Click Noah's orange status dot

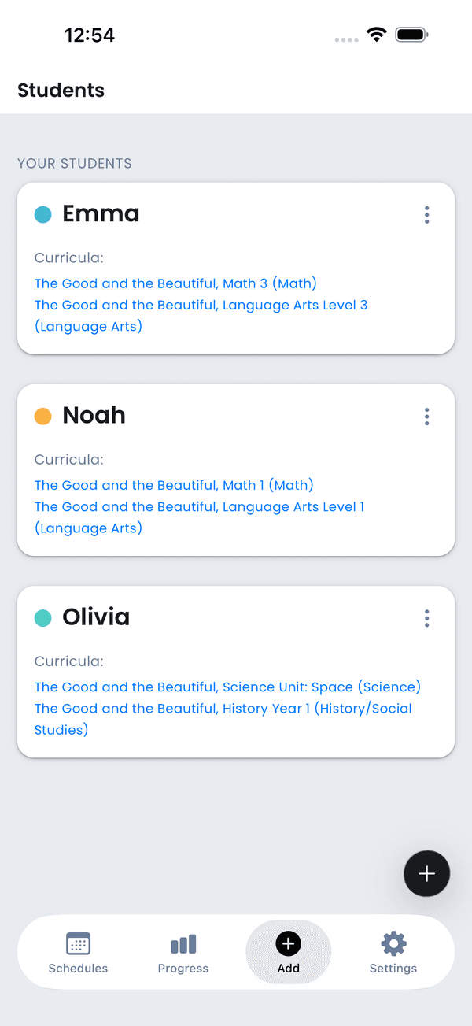tap(43, 415)
